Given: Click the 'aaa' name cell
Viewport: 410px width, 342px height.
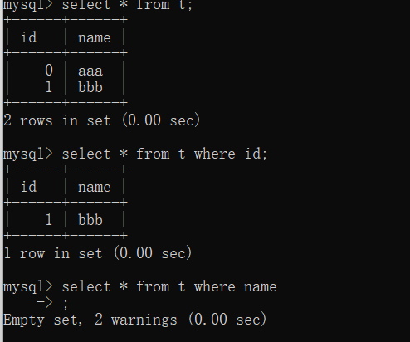Looking at the screenshot, I should tap(90, 71).
